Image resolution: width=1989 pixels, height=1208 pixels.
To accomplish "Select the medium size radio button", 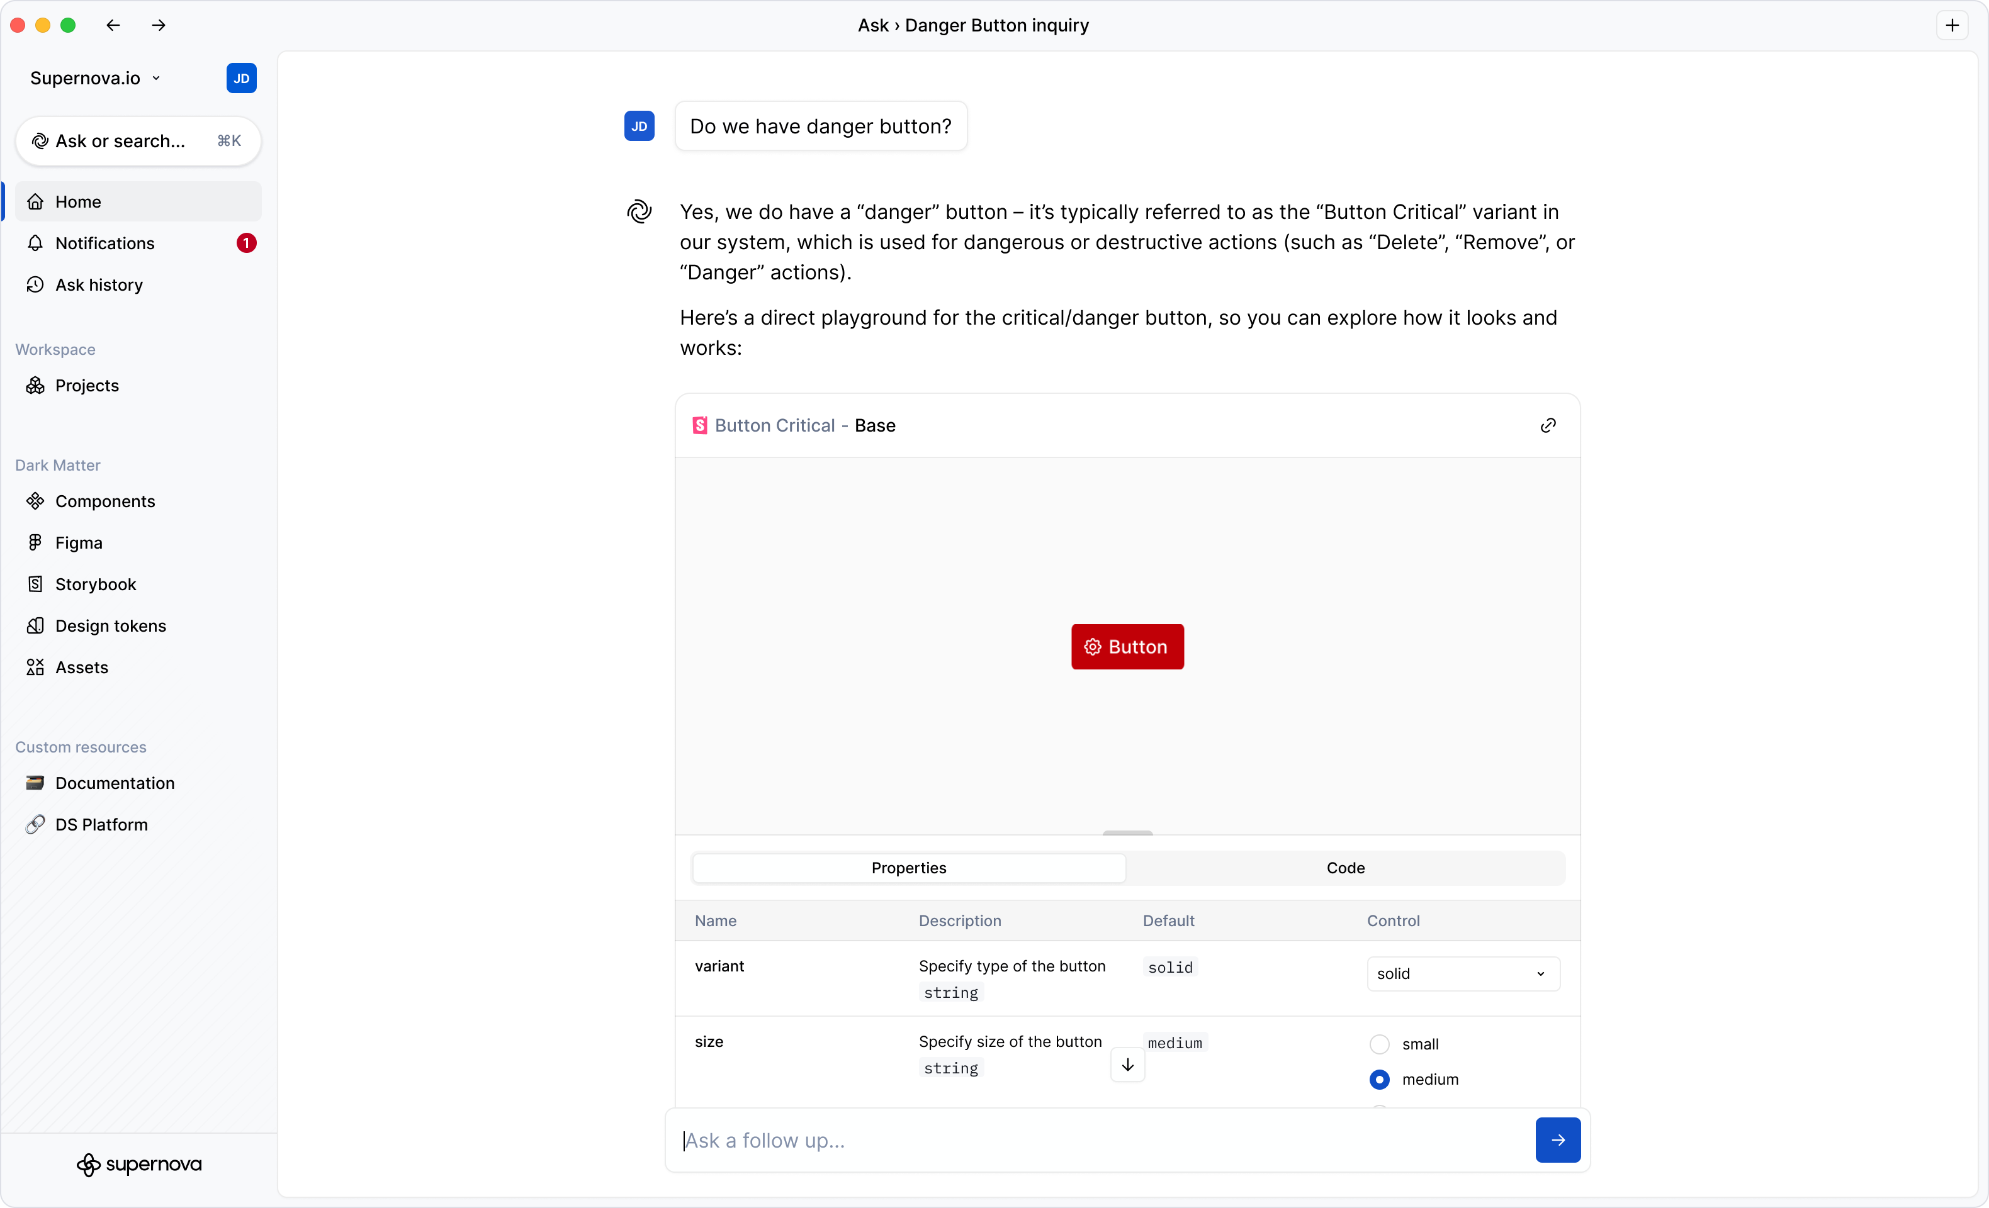I will 1380,1079.
